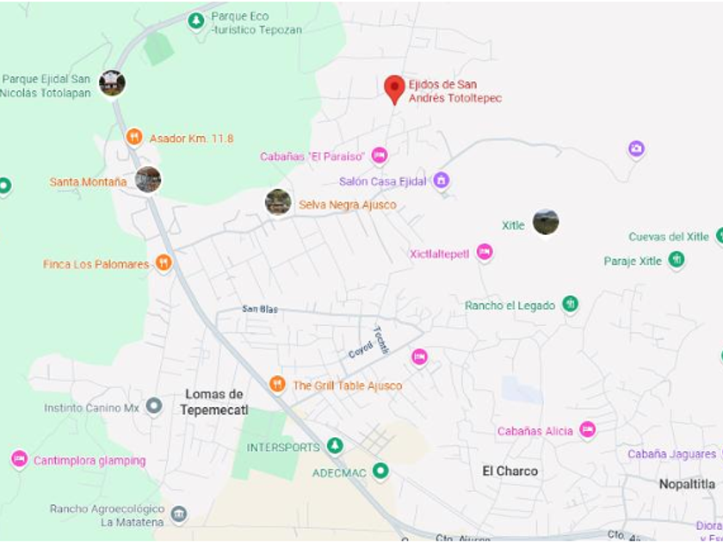
Task: Open the Santa Montaña photo thumbnail
Action: click(148, 180)
